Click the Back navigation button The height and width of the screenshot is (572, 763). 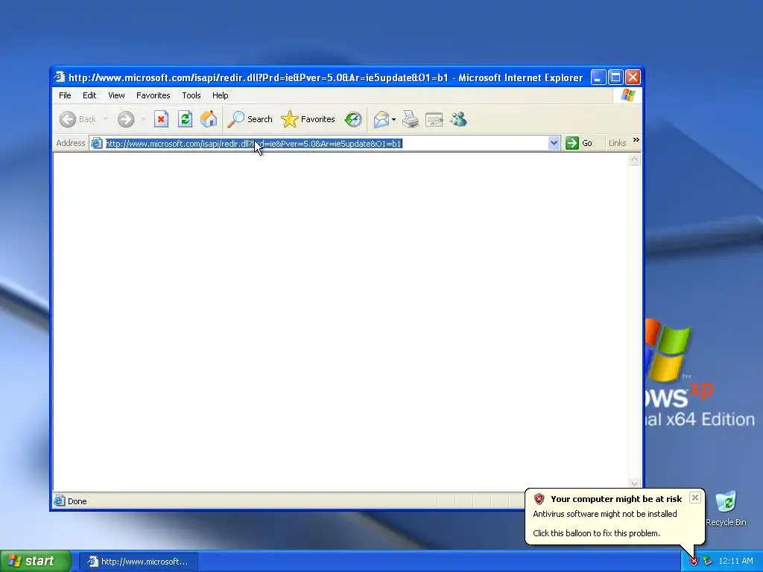pyautogui.click(x=77, y=119)
